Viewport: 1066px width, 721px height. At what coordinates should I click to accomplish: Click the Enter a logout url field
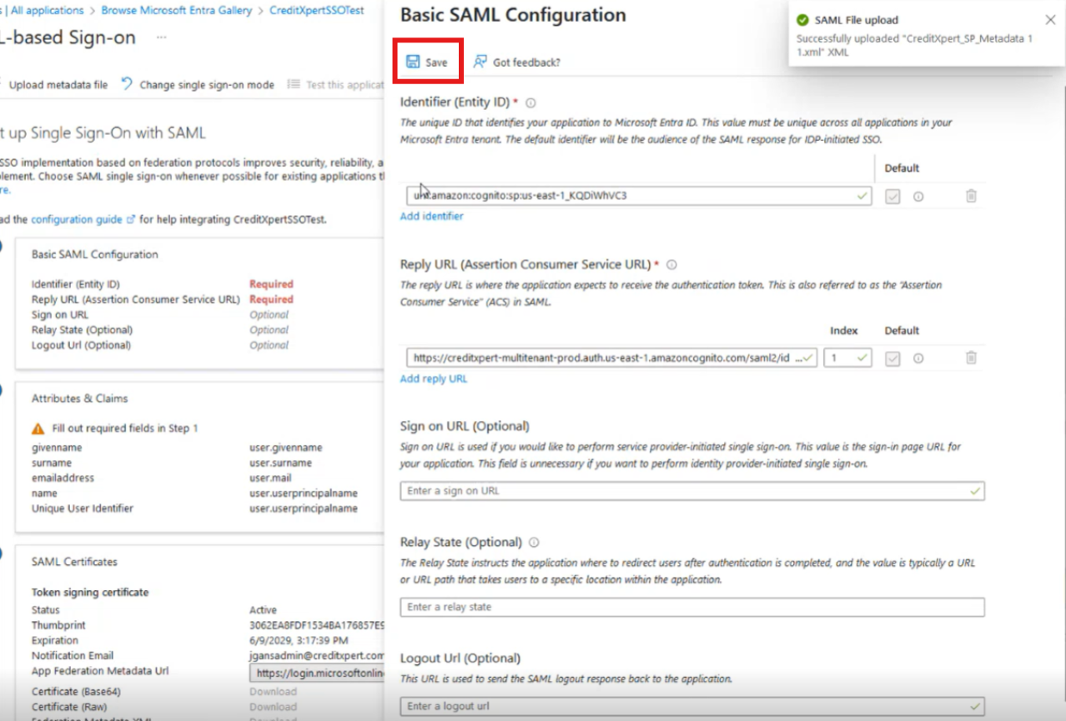[692, 706]
